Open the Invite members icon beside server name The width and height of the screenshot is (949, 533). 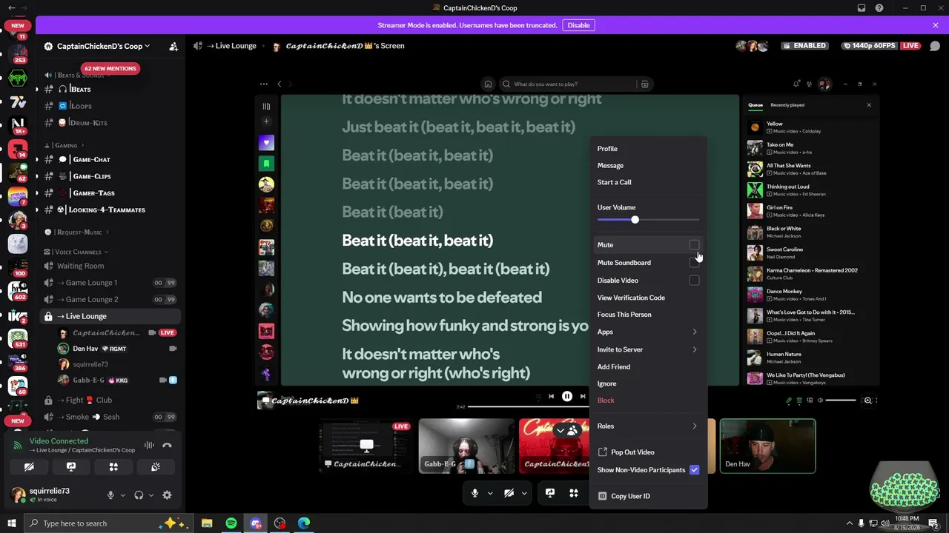pyautogui.click(x=173, y=46)
